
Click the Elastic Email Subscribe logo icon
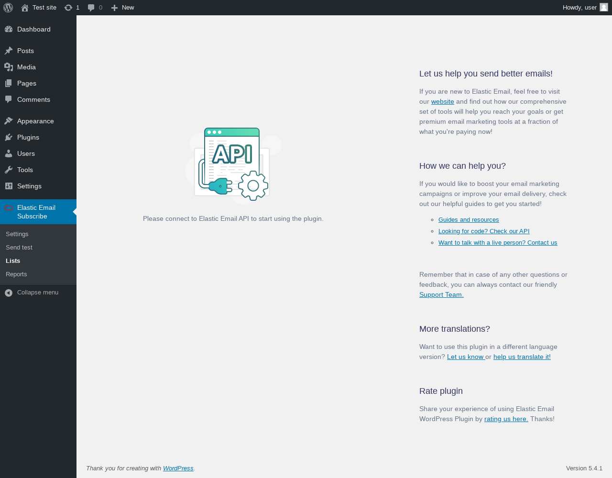tap(9, 207)
